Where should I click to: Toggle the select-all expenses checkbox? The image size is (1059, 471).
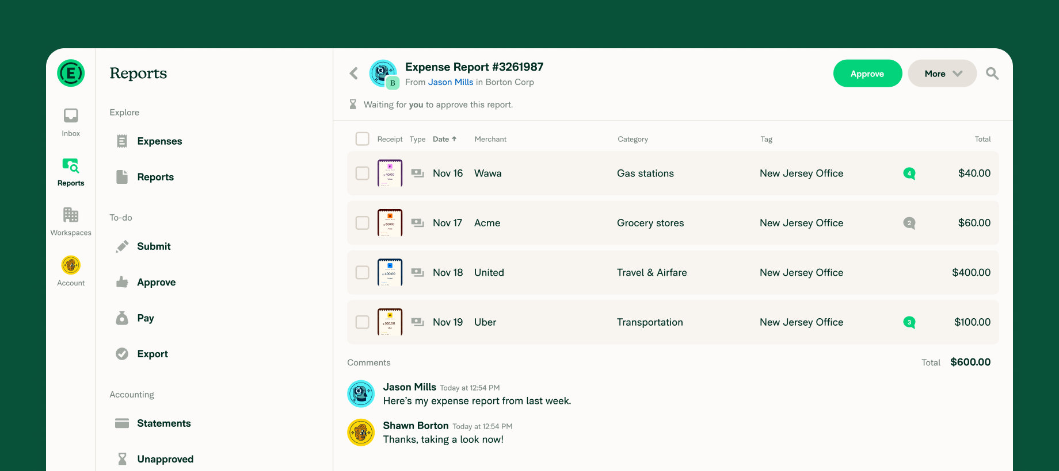(x=362, y=139)
